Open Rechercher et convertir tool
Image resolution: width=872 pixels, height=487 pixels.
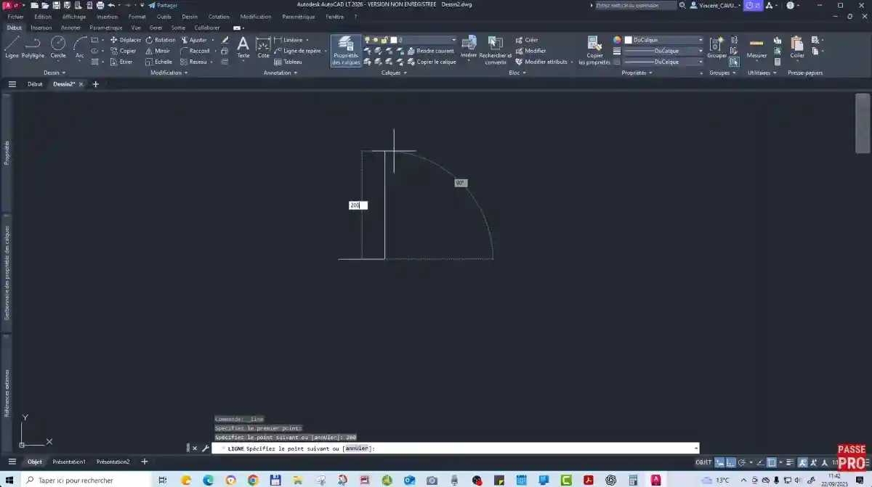click(496, 50)
